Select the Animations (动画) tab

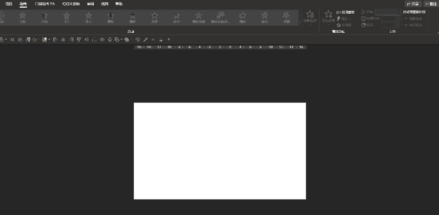[23, 4]
